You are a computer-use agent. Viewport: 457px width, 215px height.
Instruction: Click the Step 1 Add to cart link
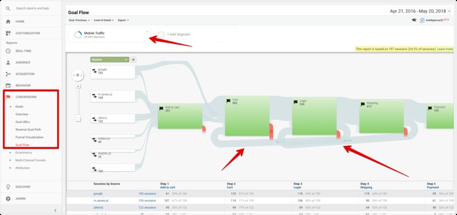click(167, 188)
